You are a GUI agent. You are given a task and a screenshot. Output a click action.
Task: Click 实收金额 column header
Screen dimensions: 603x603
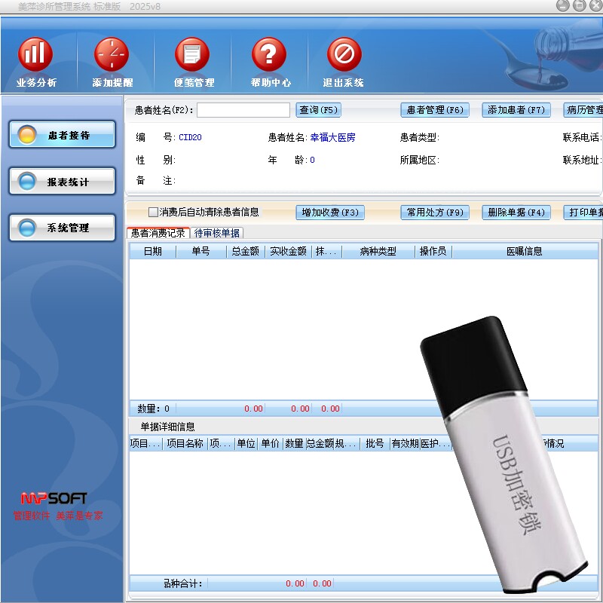288,252
